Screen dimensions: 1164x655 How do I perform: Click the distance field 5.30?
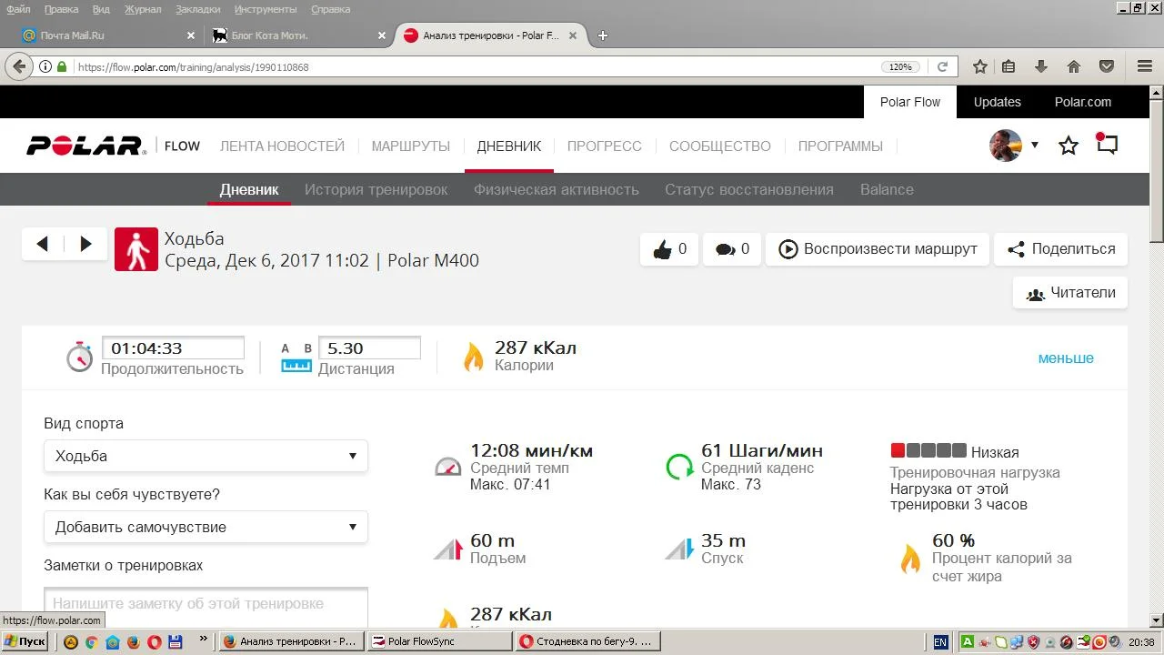click(x=369, y=348)
